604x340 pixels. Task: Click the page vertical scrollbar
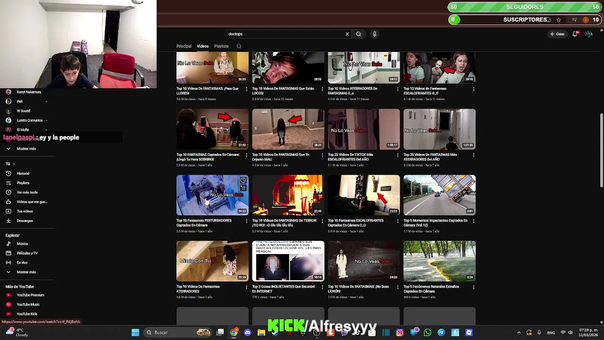601,150
